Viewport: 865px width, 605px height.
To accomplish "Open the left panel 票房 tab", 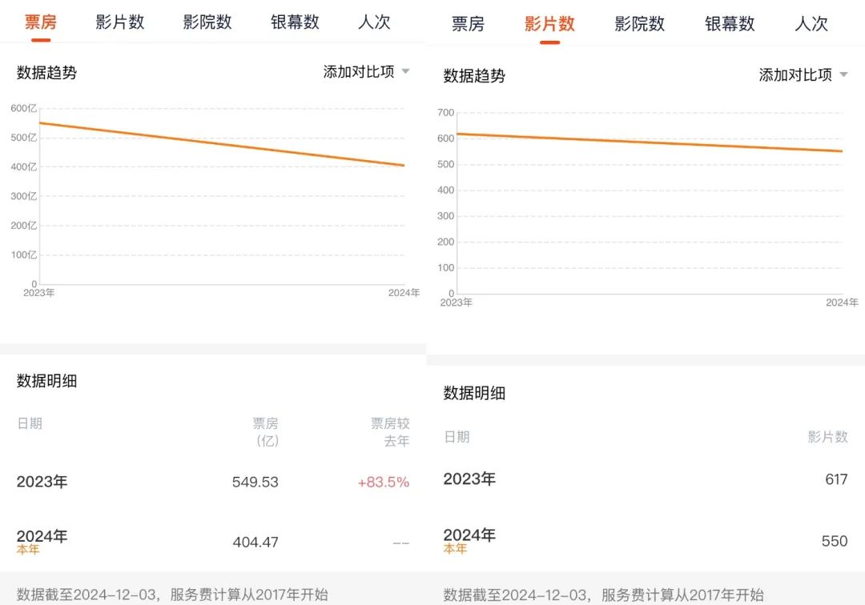I will coord(40,22).
